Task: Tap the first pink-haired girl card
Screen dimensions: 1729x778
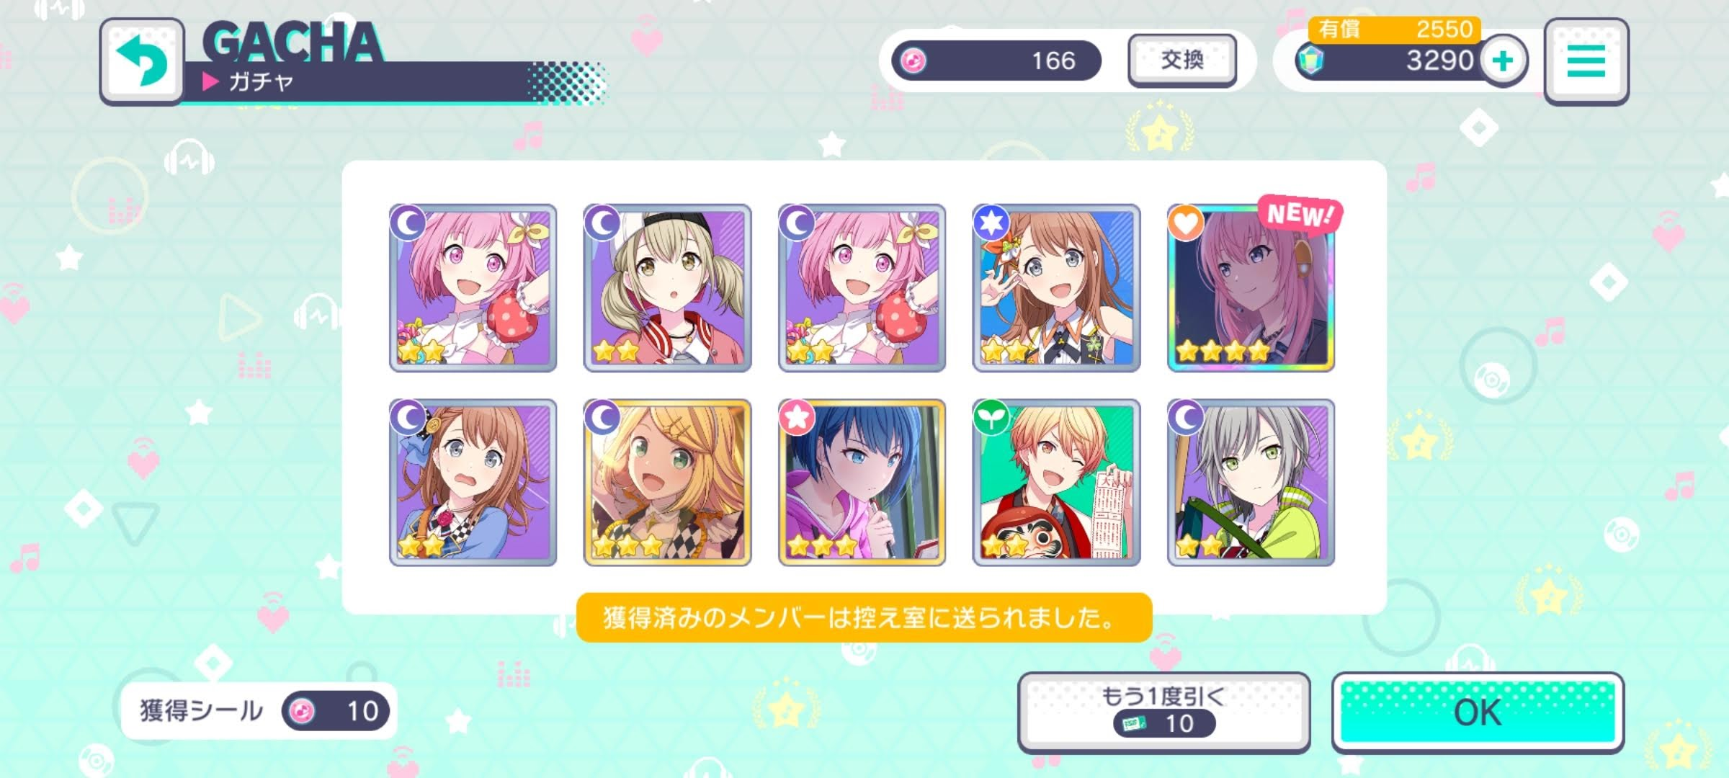Action: (473, 287)
